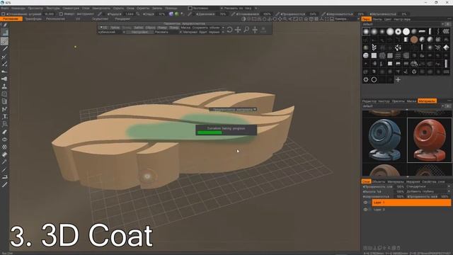
Task: Toggle the Инверт. инструмент checkbox
Action: (61, 14)
